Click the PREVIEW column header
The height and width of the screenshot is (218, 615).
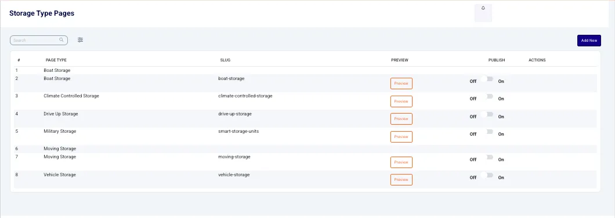coord(400,60)
